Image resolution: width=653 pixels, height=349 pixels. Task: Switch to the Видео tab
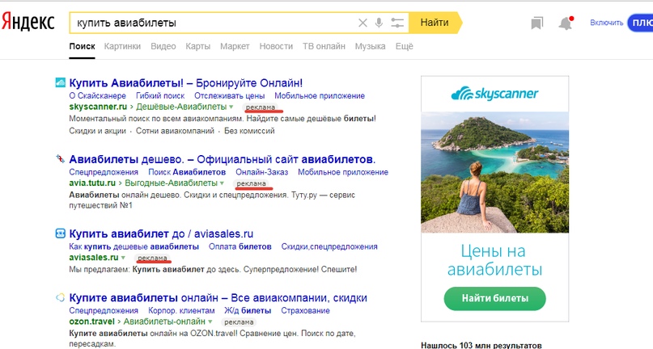(163, 46)
